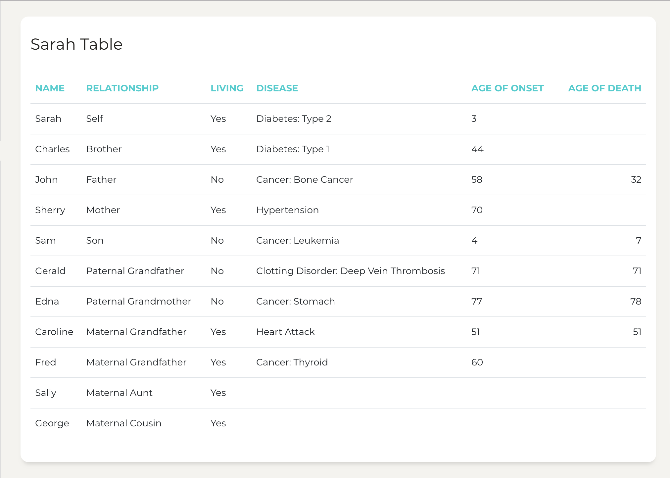This screenshot has width=670, height=478.
Task: Select Heart Attack in Caroline's row
Action: (285, 332)
